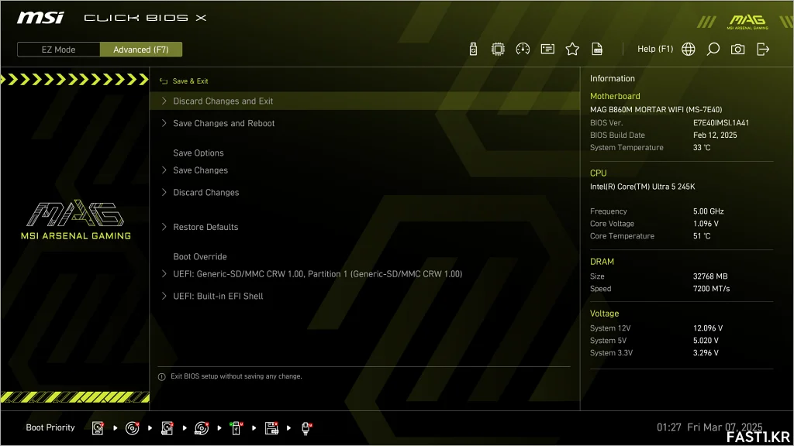This screenshot has height=446, width=794.
Task: Click the Motherboard heading in Information
Action: [x=615, y=96]
